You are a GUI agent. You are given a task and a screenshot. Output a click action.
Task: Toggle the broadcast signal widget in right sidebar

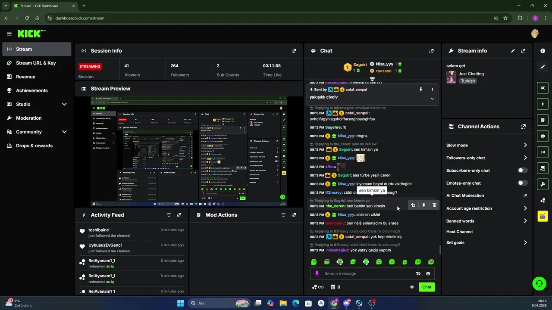tap(543, 152)
